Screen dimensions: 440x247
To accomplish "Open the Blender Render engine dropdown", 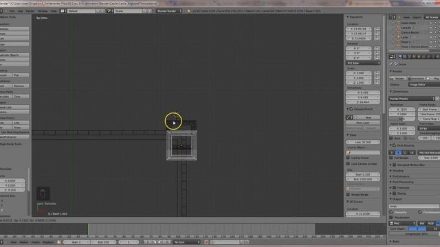I will (x=169, y=11).
